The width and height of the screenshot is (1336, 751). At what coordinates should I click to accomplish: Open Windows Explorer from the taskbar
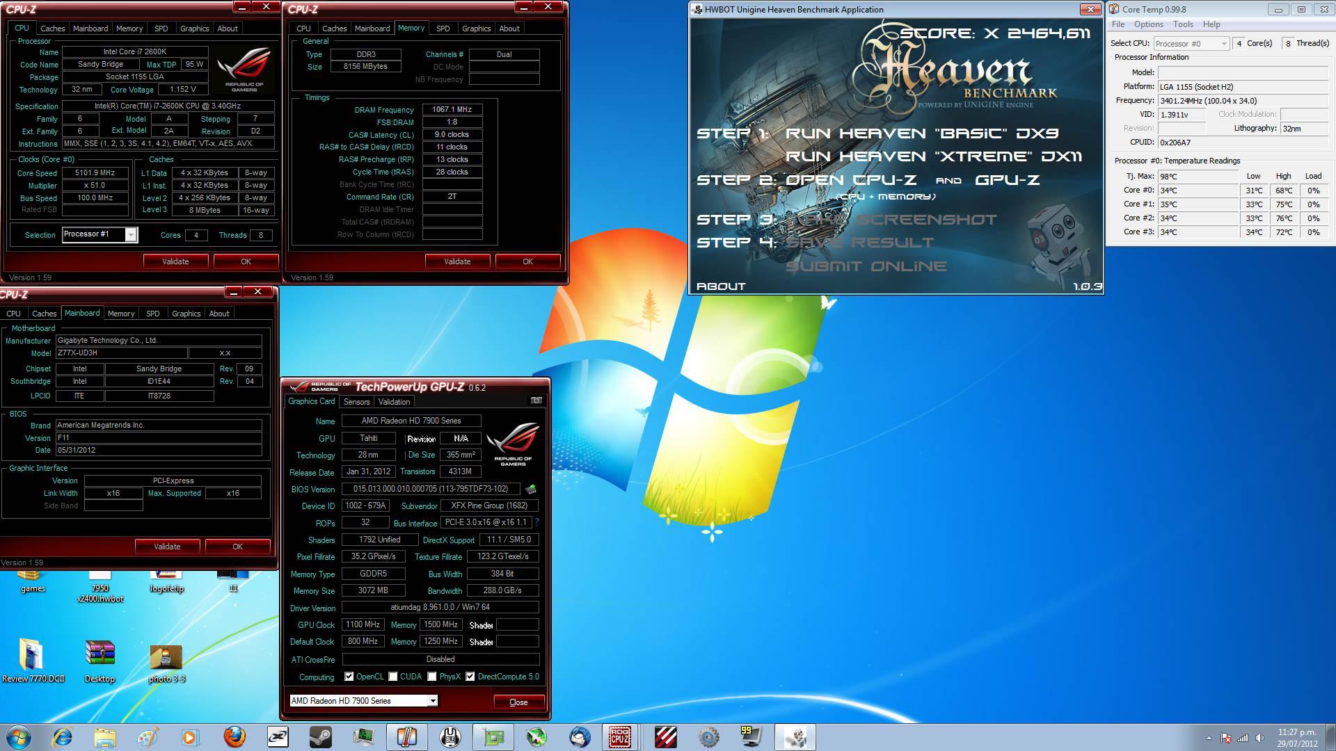pyautogui.click(x=105, y=736)
